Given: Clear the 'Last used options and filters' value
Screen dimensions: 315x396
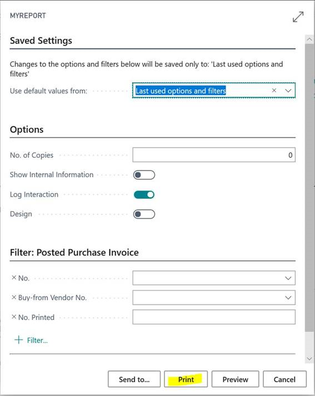Looking at the screenshot, I should pos(274,91).
